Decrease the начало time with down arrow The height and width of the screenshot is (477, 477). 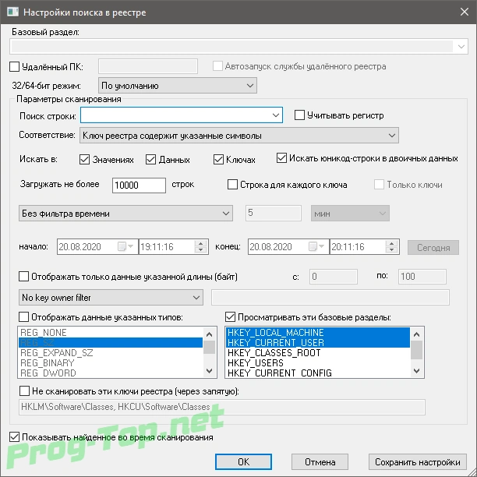pyautogui.click(x=200, y=250)
